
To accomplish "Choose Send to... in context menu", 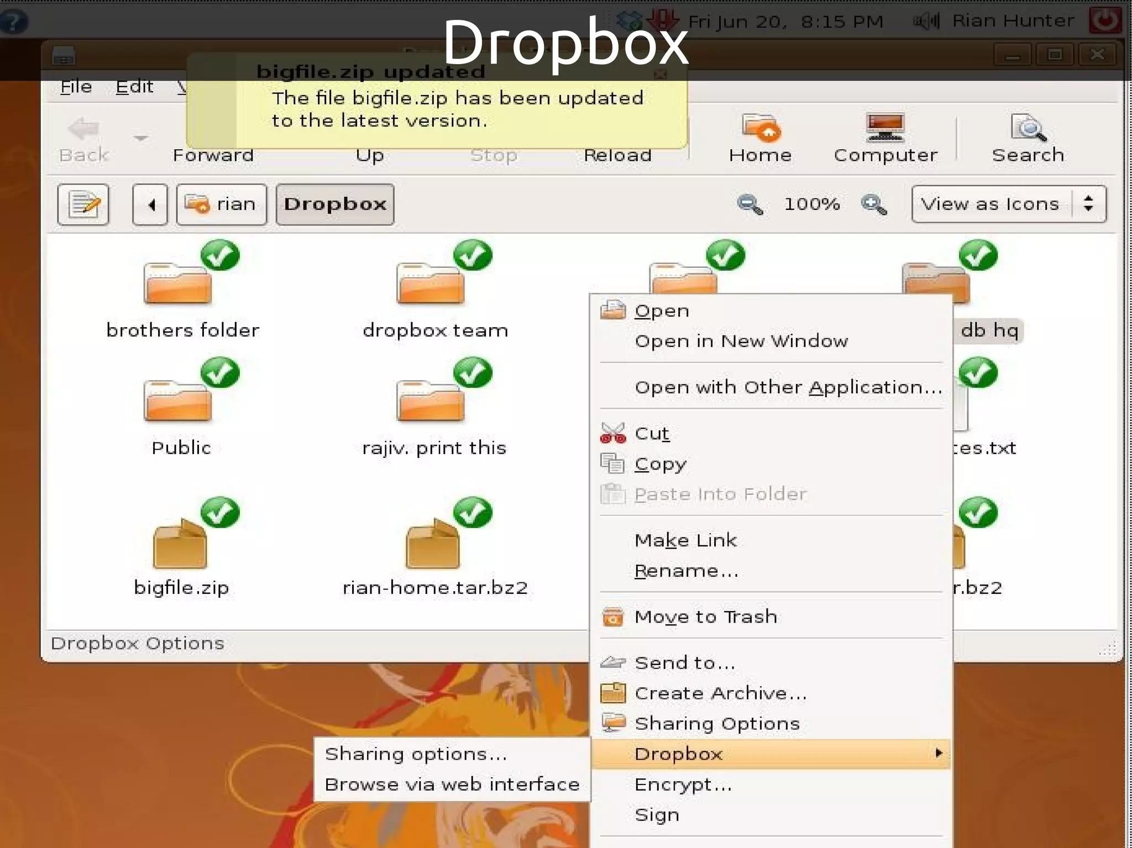I will tap(771, 662).
